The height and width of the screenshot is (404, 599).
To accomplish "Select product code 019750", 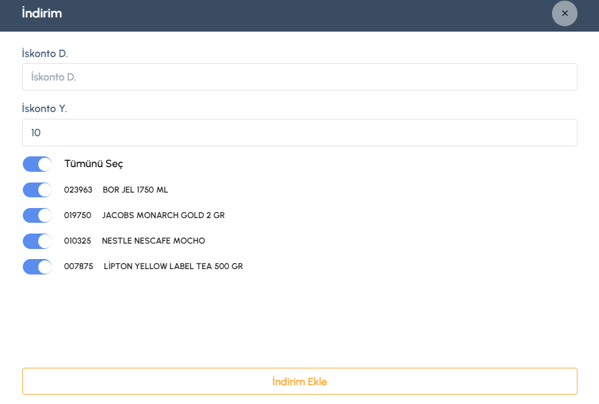I will [x=78, y=215].
